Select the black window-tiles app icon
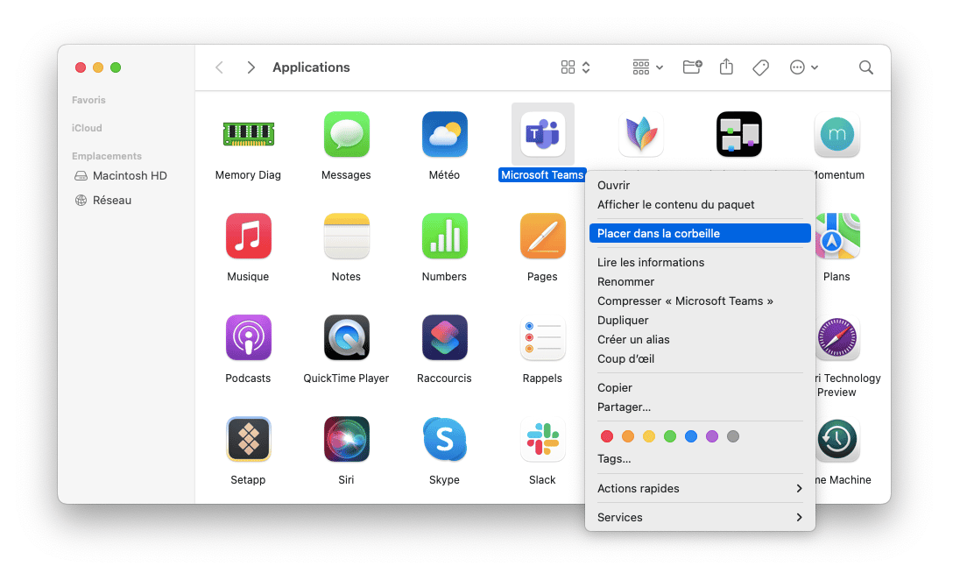The height and width of the screenshot is (566, 967). coord(738,134)
